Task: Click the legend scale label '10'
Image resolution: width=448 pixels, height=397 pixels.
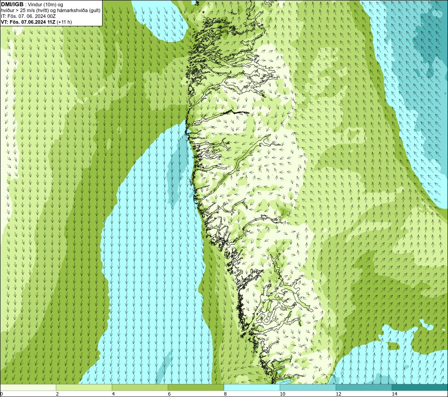Action: tap(282, 394)
